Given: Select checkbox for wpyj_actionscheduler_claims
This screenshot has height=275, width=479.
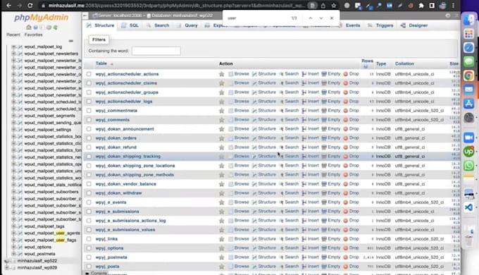Looking at the screenshot, I should tap(89, 83).
